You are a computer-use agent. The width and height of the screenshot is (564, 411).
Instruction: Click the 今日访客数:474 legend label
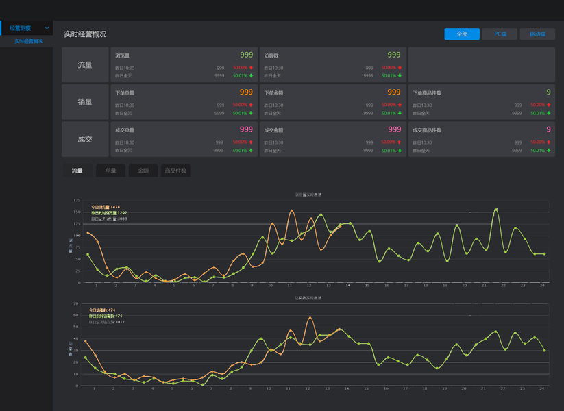102,310
